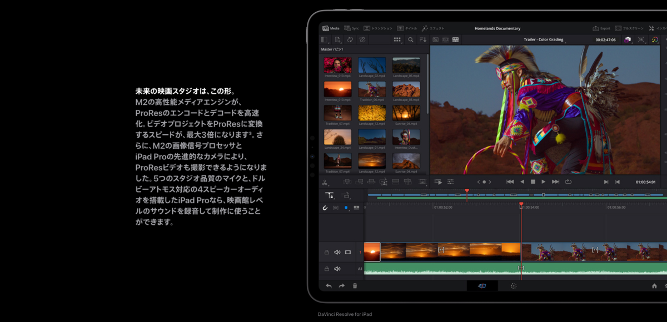This screenshot has height=322, width=667.
Task: Open the media pool search
Action: click(x=411, y=40)
